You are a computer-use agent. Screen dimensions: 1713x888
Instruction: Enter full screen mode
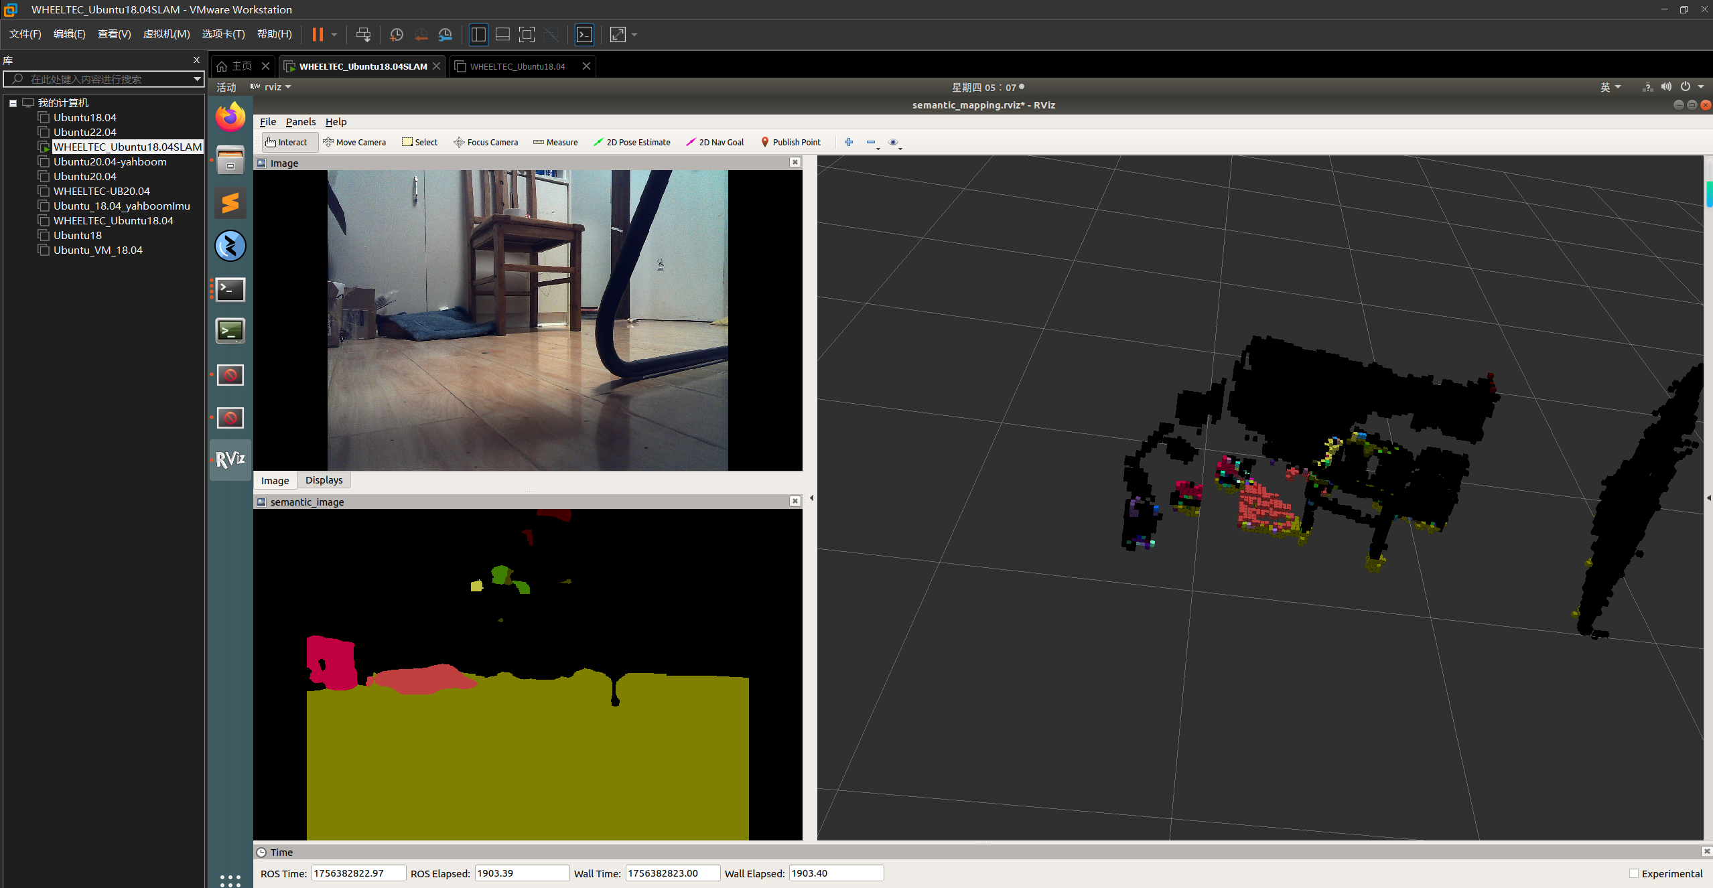[527, 34]
